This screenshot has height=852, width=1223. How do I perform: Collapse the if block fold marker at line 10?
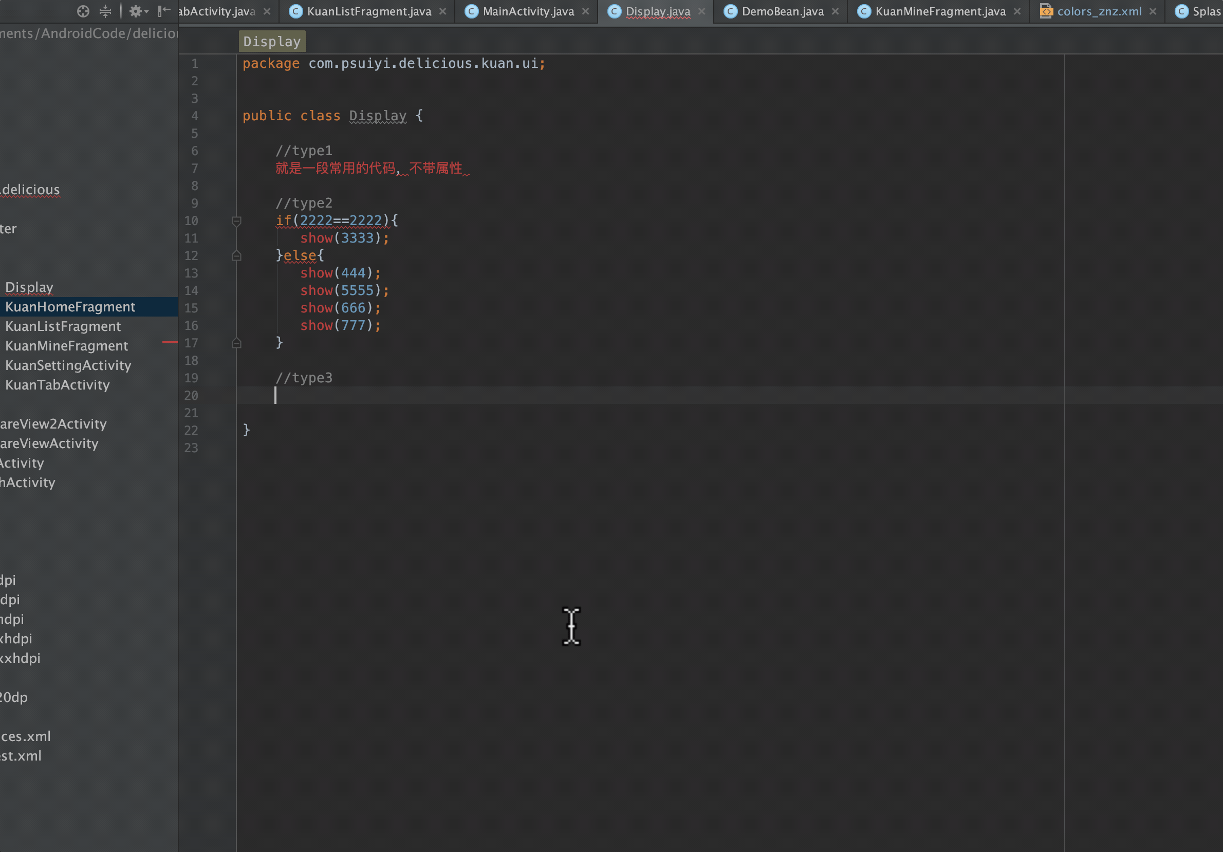click(x=236, y=221)
